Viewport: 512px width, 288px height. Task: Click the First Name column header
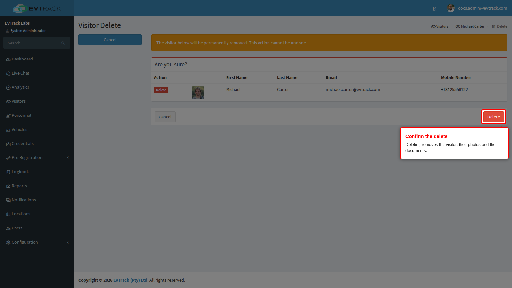(x=237, y=78)
